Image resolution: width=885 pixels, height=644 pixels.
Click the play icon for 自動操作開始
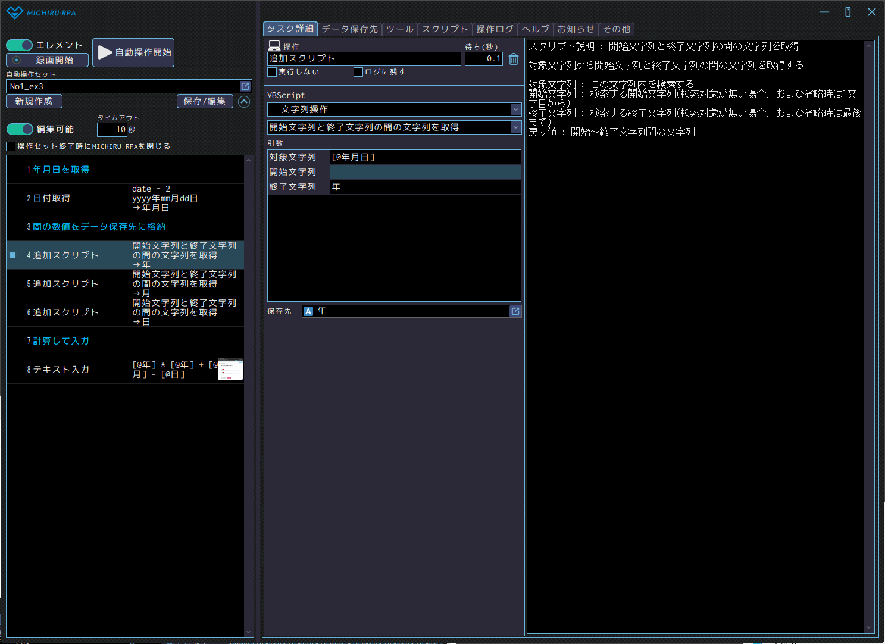[x=105, y=52]
